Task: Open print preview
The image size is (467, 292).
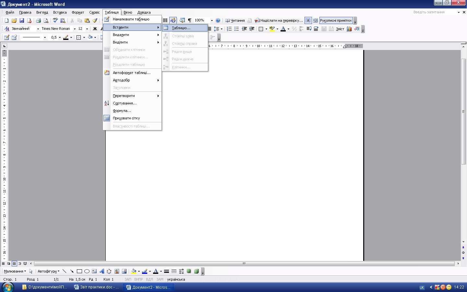Action: coord(46,20)
